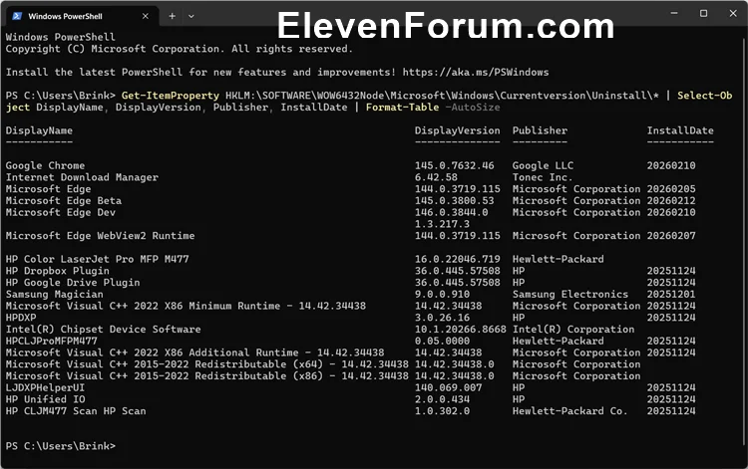Screen dimensions: 748x469
Task: Click version 145.0.7632.46
Action: coord(455,165)
